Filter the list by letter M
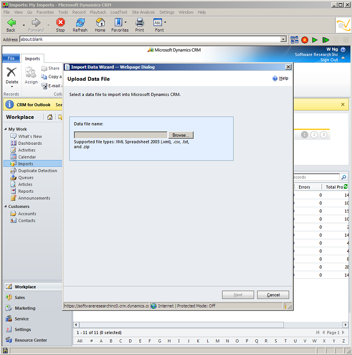The height and width of the screenshot is (355, 352). pyautogui.click(x=217, y=341)
